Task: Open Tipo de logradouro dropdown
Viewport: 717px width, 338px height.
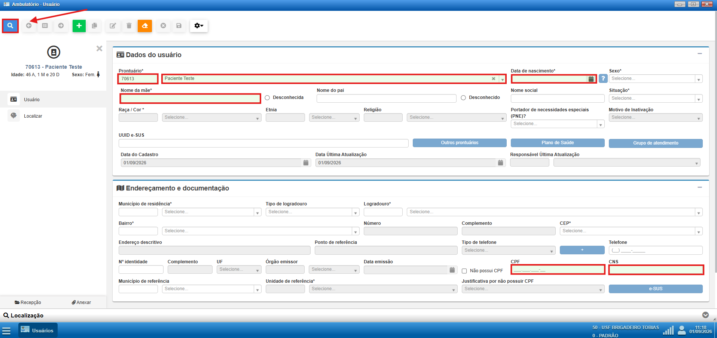Action: tap(312, 212)
